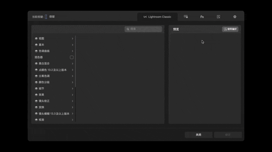Select the 分离色调 list item text

tap(44, 76)
